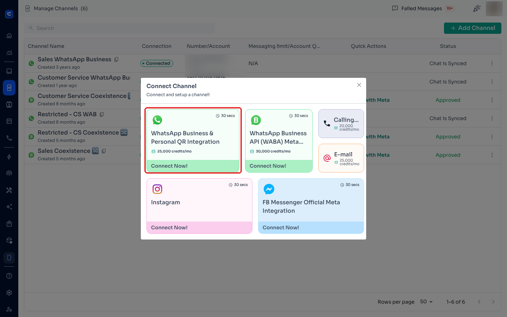
Task: Click the Instagram logo icon
Action: pyautogui.click(x=157, y=189)
